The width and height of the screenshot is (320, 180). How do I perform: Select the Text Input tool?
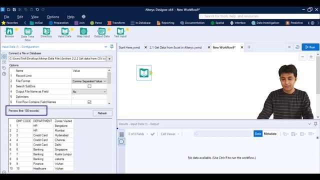[120, 31]
